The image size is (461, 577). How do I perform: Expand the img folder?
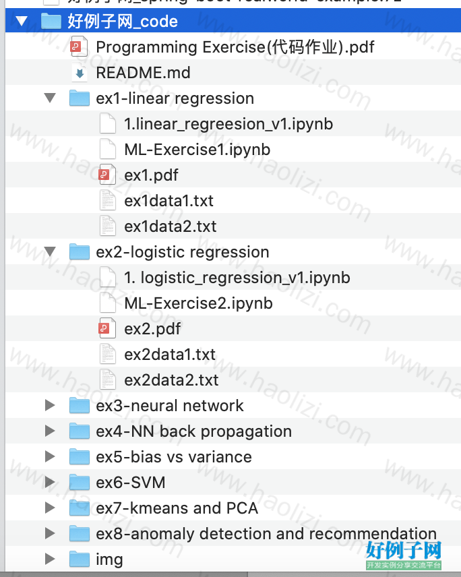pos(50,559)
